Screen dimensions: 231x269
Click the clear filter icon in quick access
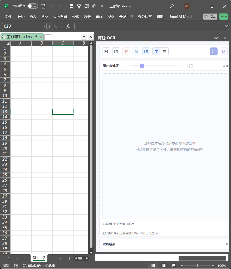click(71, 7)
